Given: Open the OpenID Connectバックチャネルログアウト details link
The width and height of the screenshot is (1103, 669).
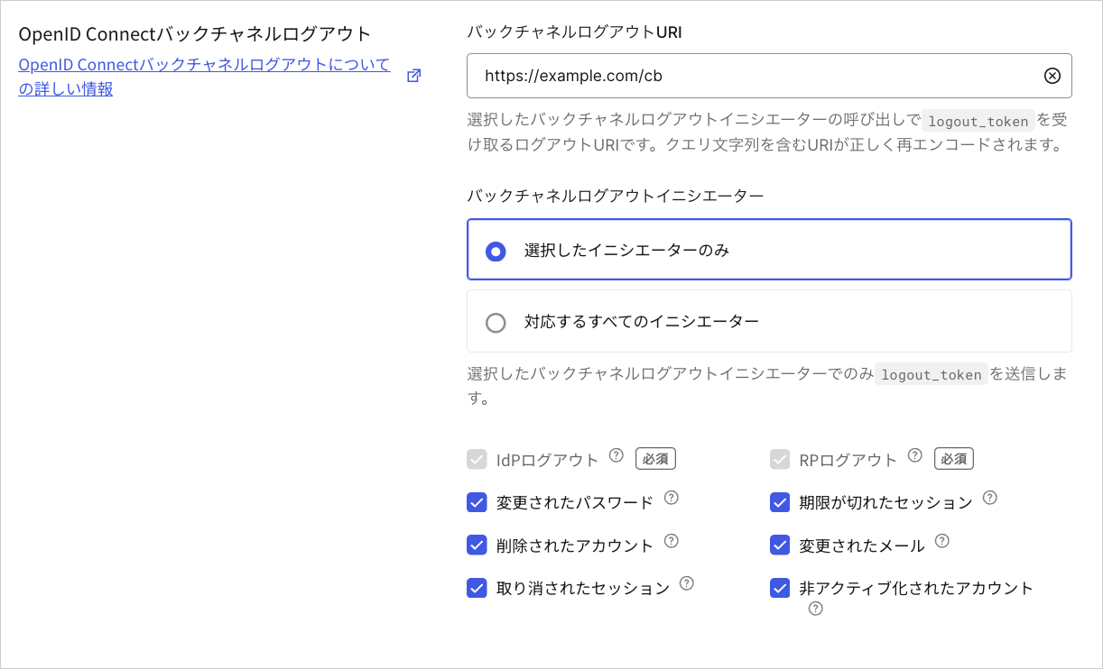Looking at the screenshot, I should tap(204, 77).
